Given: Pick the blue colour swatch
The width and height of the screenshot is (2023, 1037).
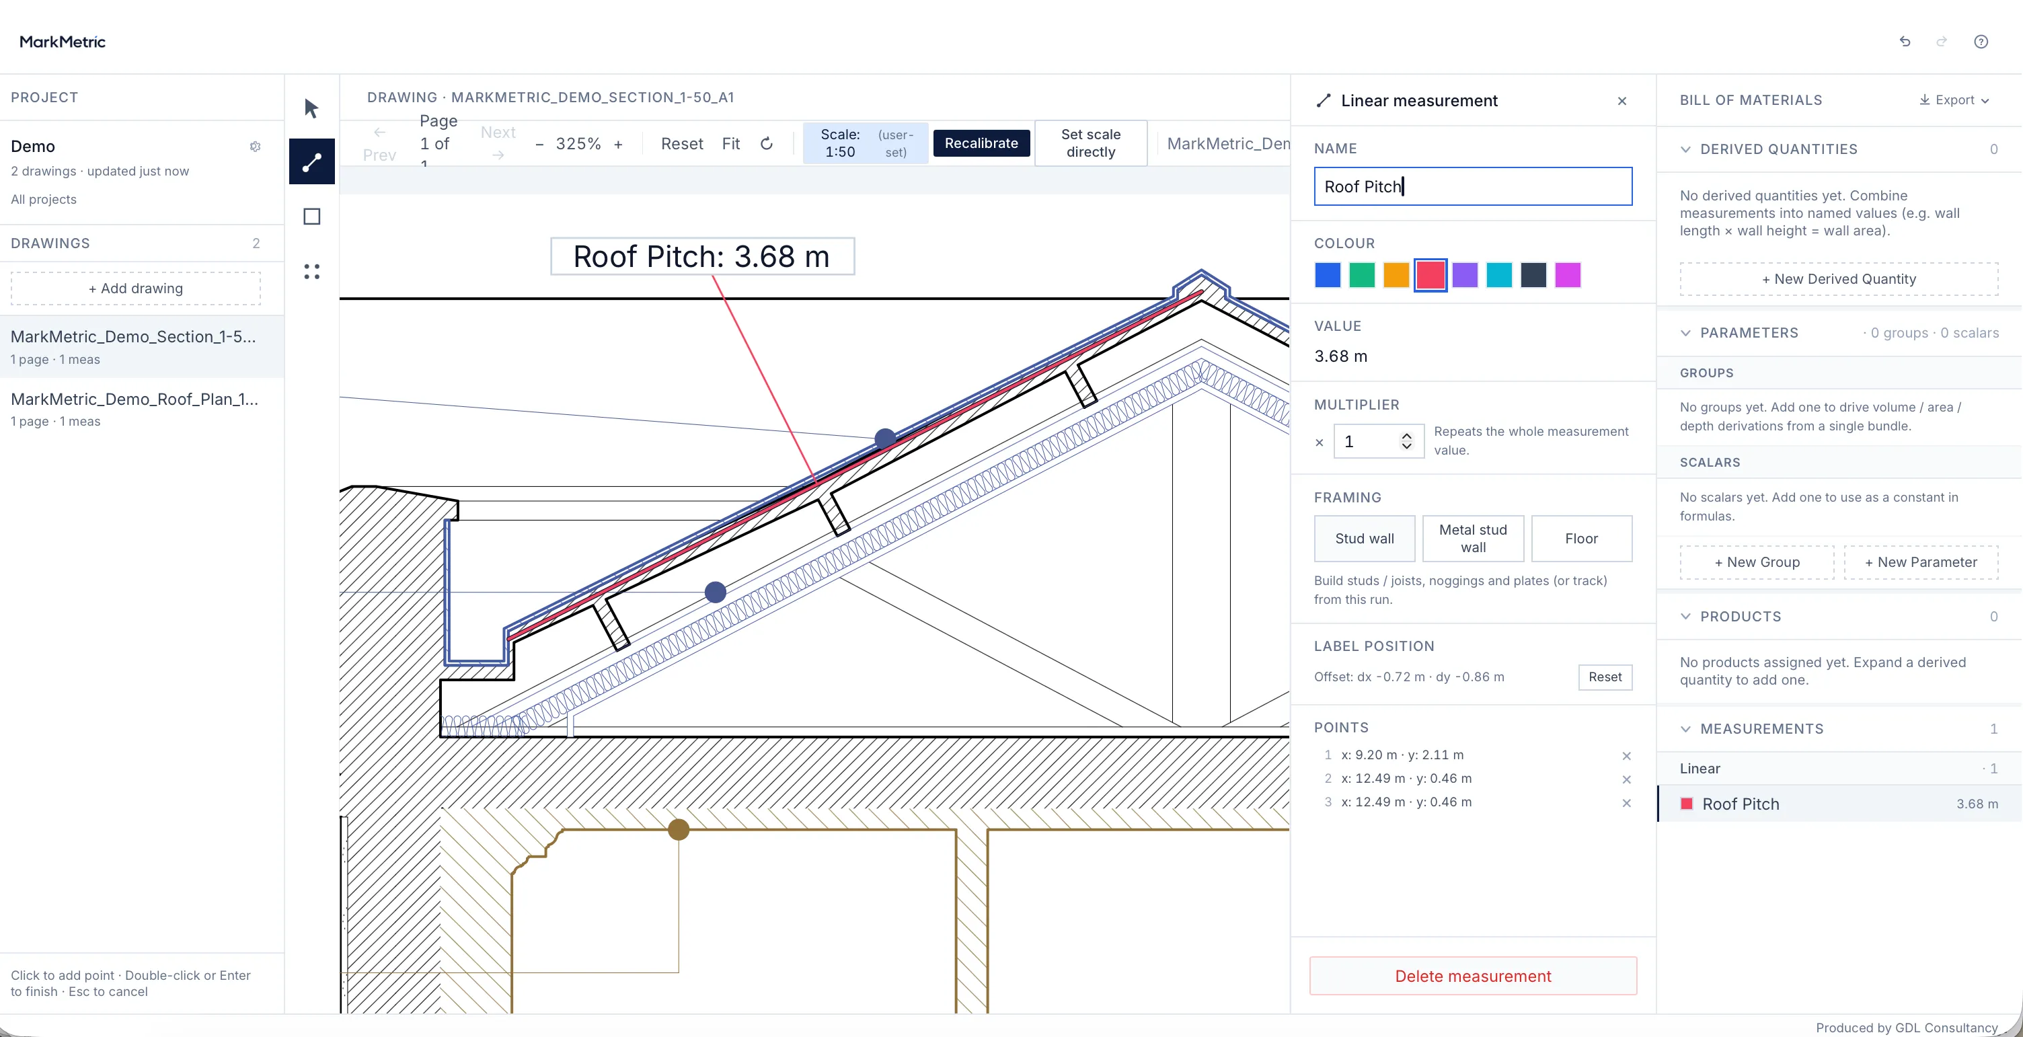Looking at the screenshot, I should point(1327,276).
